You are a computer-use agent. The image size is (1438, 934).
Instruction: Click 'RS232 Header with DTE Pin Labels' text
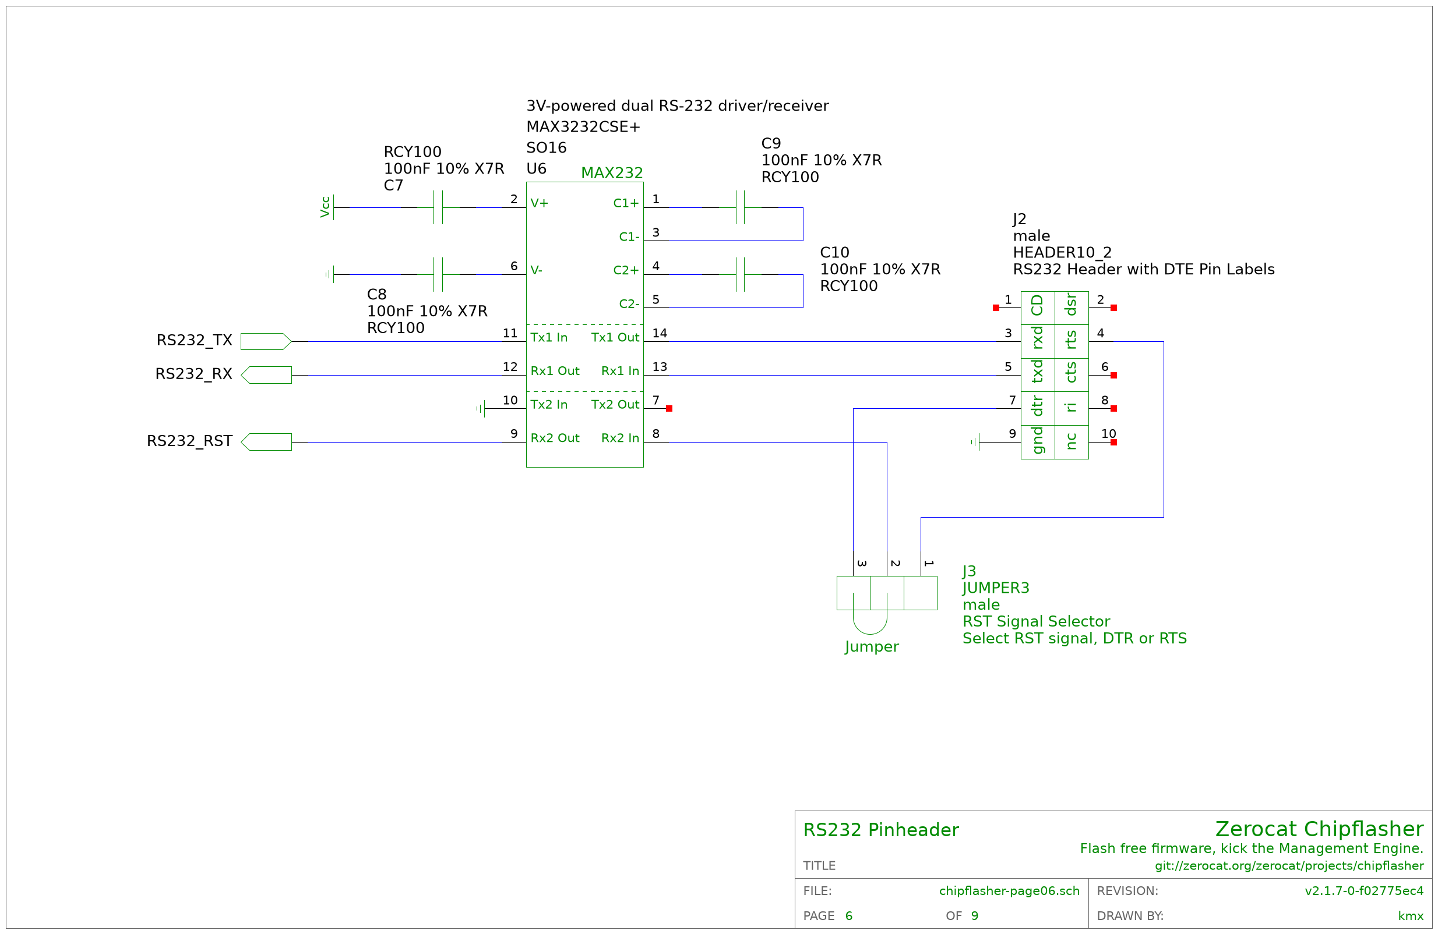1144,269
